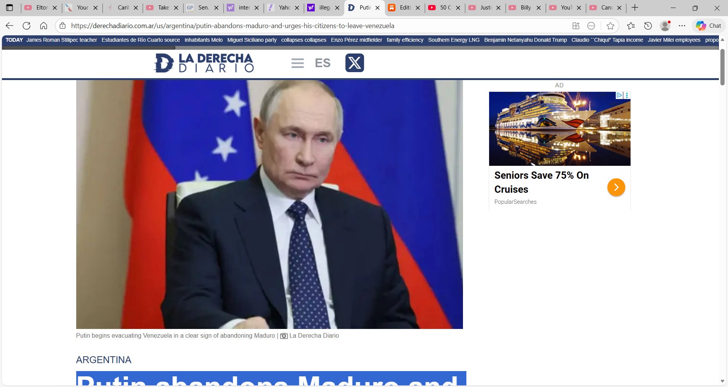This screenshot has height=387, width=728.
Task: Reload the page with the refresh icon
Action: click(27, 26)
